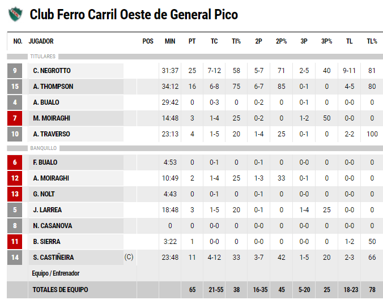Click jersey number 9 badge
The height and width of the screenshot is (300, 383).
15,71
